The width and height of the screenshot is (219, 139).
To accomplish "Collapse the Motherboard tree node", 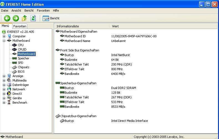I will coord(4,41).
